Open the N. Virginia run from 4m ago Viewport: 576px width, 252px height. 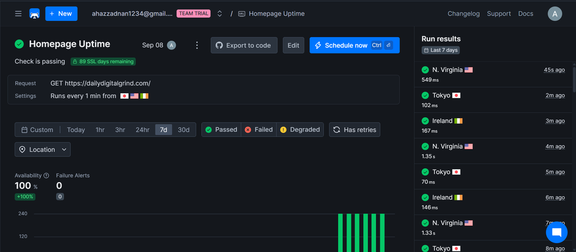(x=493, y=151)
